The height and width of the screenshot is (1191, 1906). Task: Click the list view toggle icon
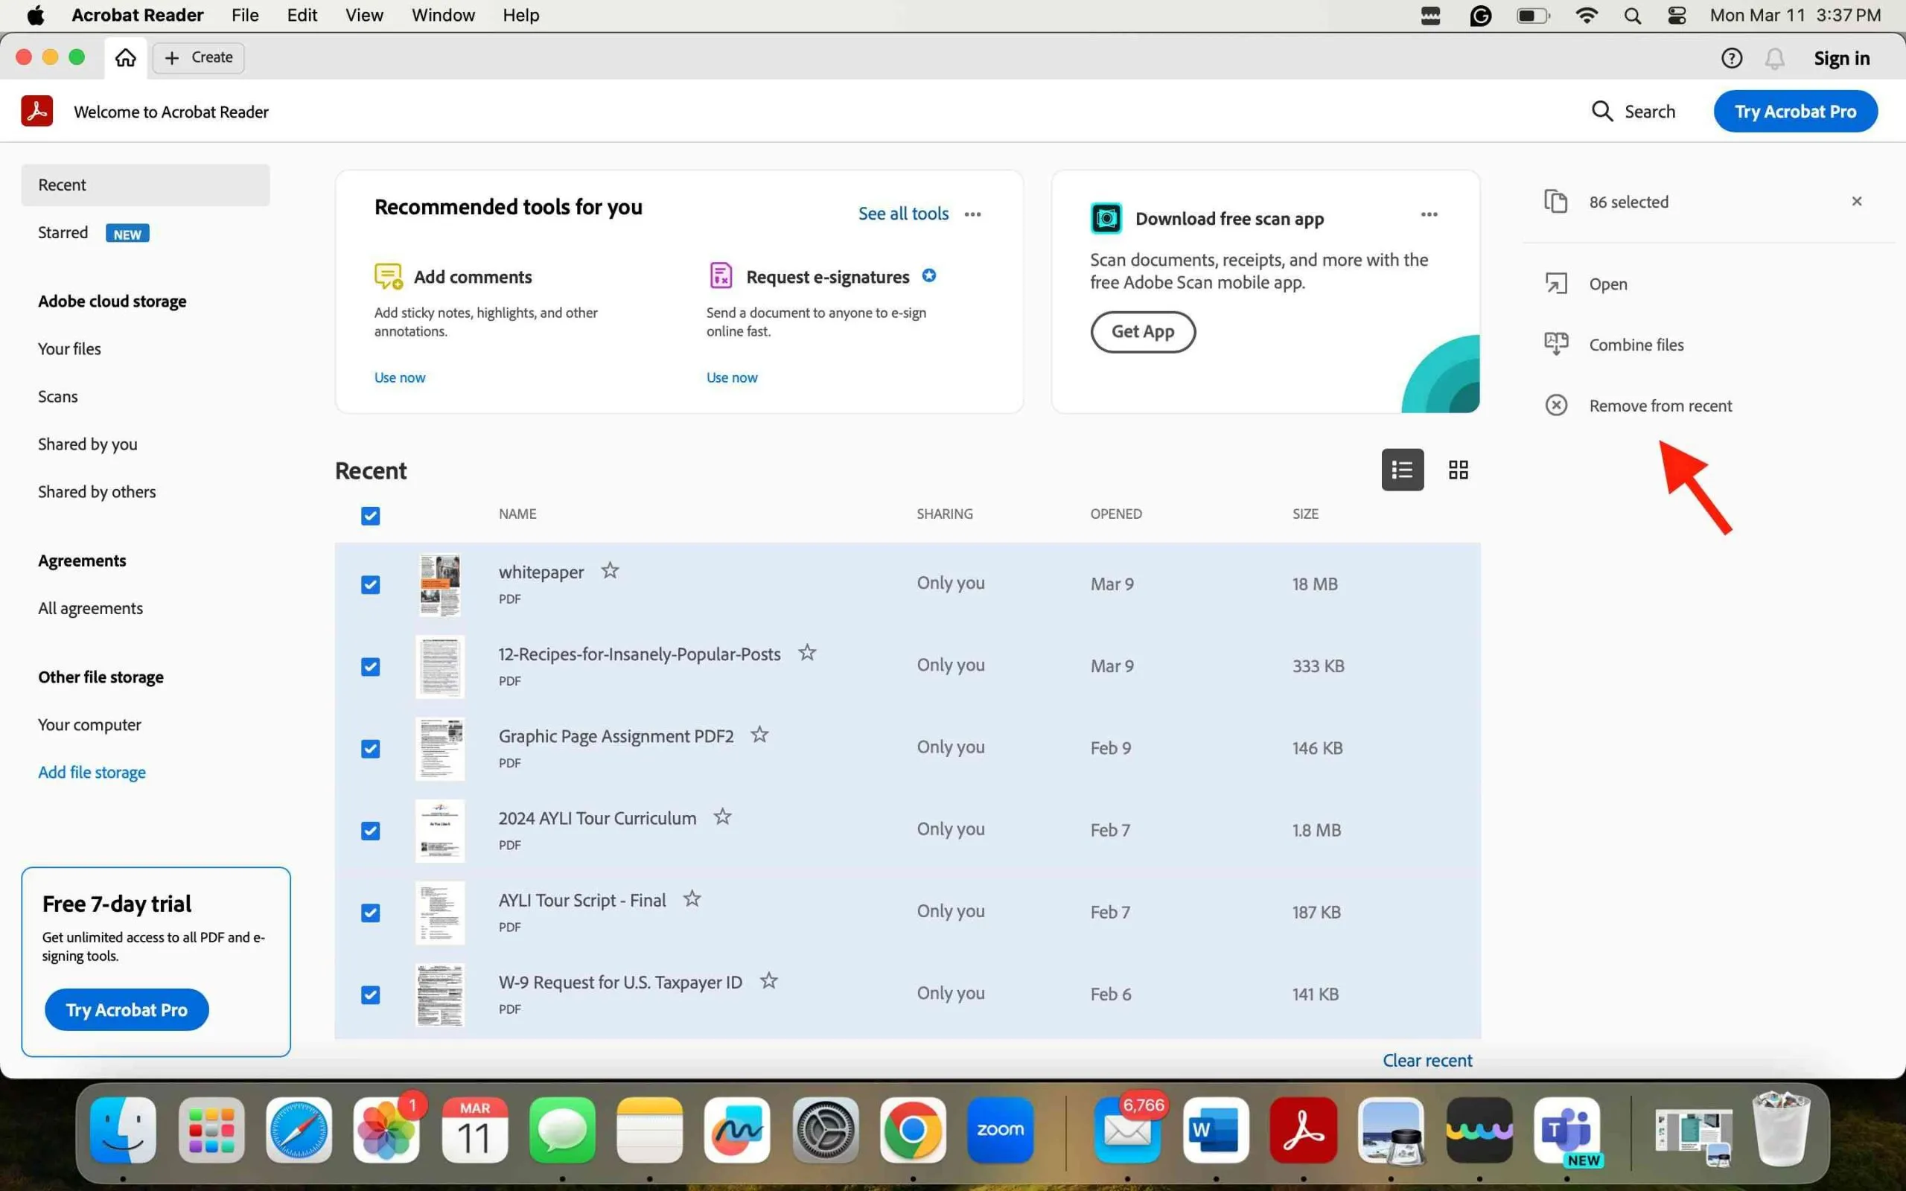(1401, 469)
